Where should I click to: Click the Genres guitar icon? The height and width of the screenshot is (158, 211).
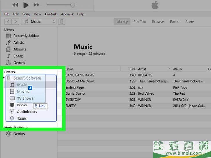tap(8, 63)
